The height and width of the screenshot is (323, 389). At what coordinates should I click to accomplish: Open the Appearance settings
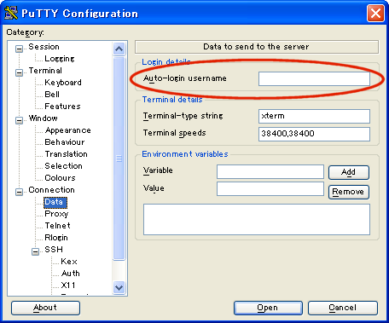pos(67,130)
